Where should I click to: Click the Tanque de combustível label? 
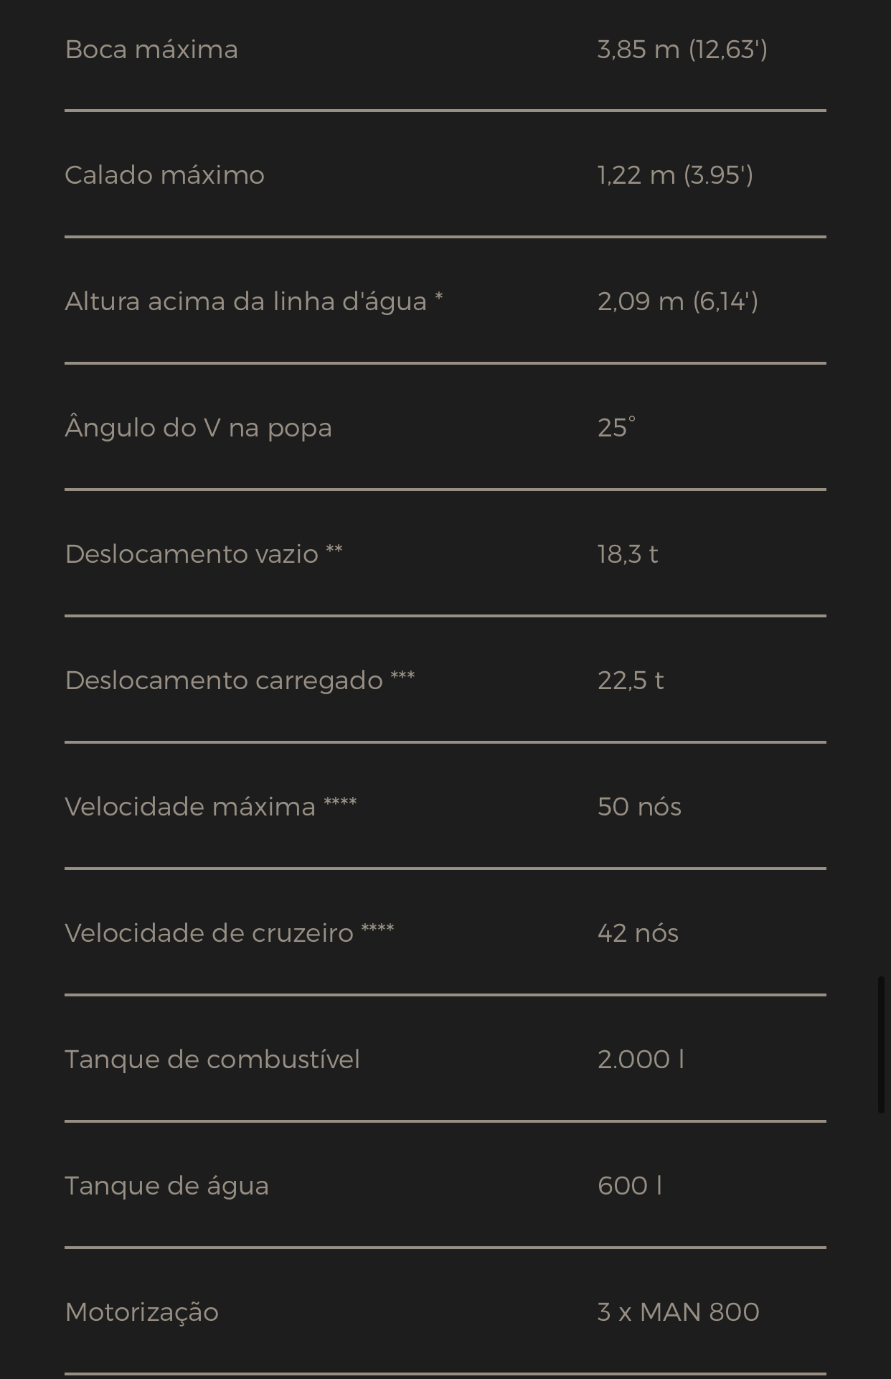(212, 1060)
